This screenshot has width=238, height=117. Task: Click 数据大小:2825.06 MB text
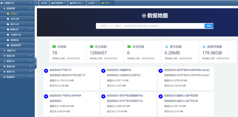click(x=118, y=106)
